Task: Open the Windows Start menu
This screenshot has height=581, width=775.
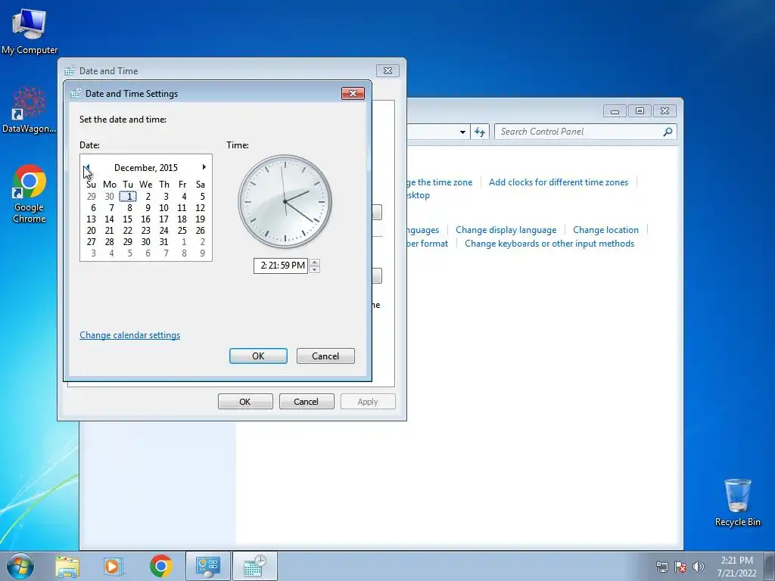Action: [20, 566]
